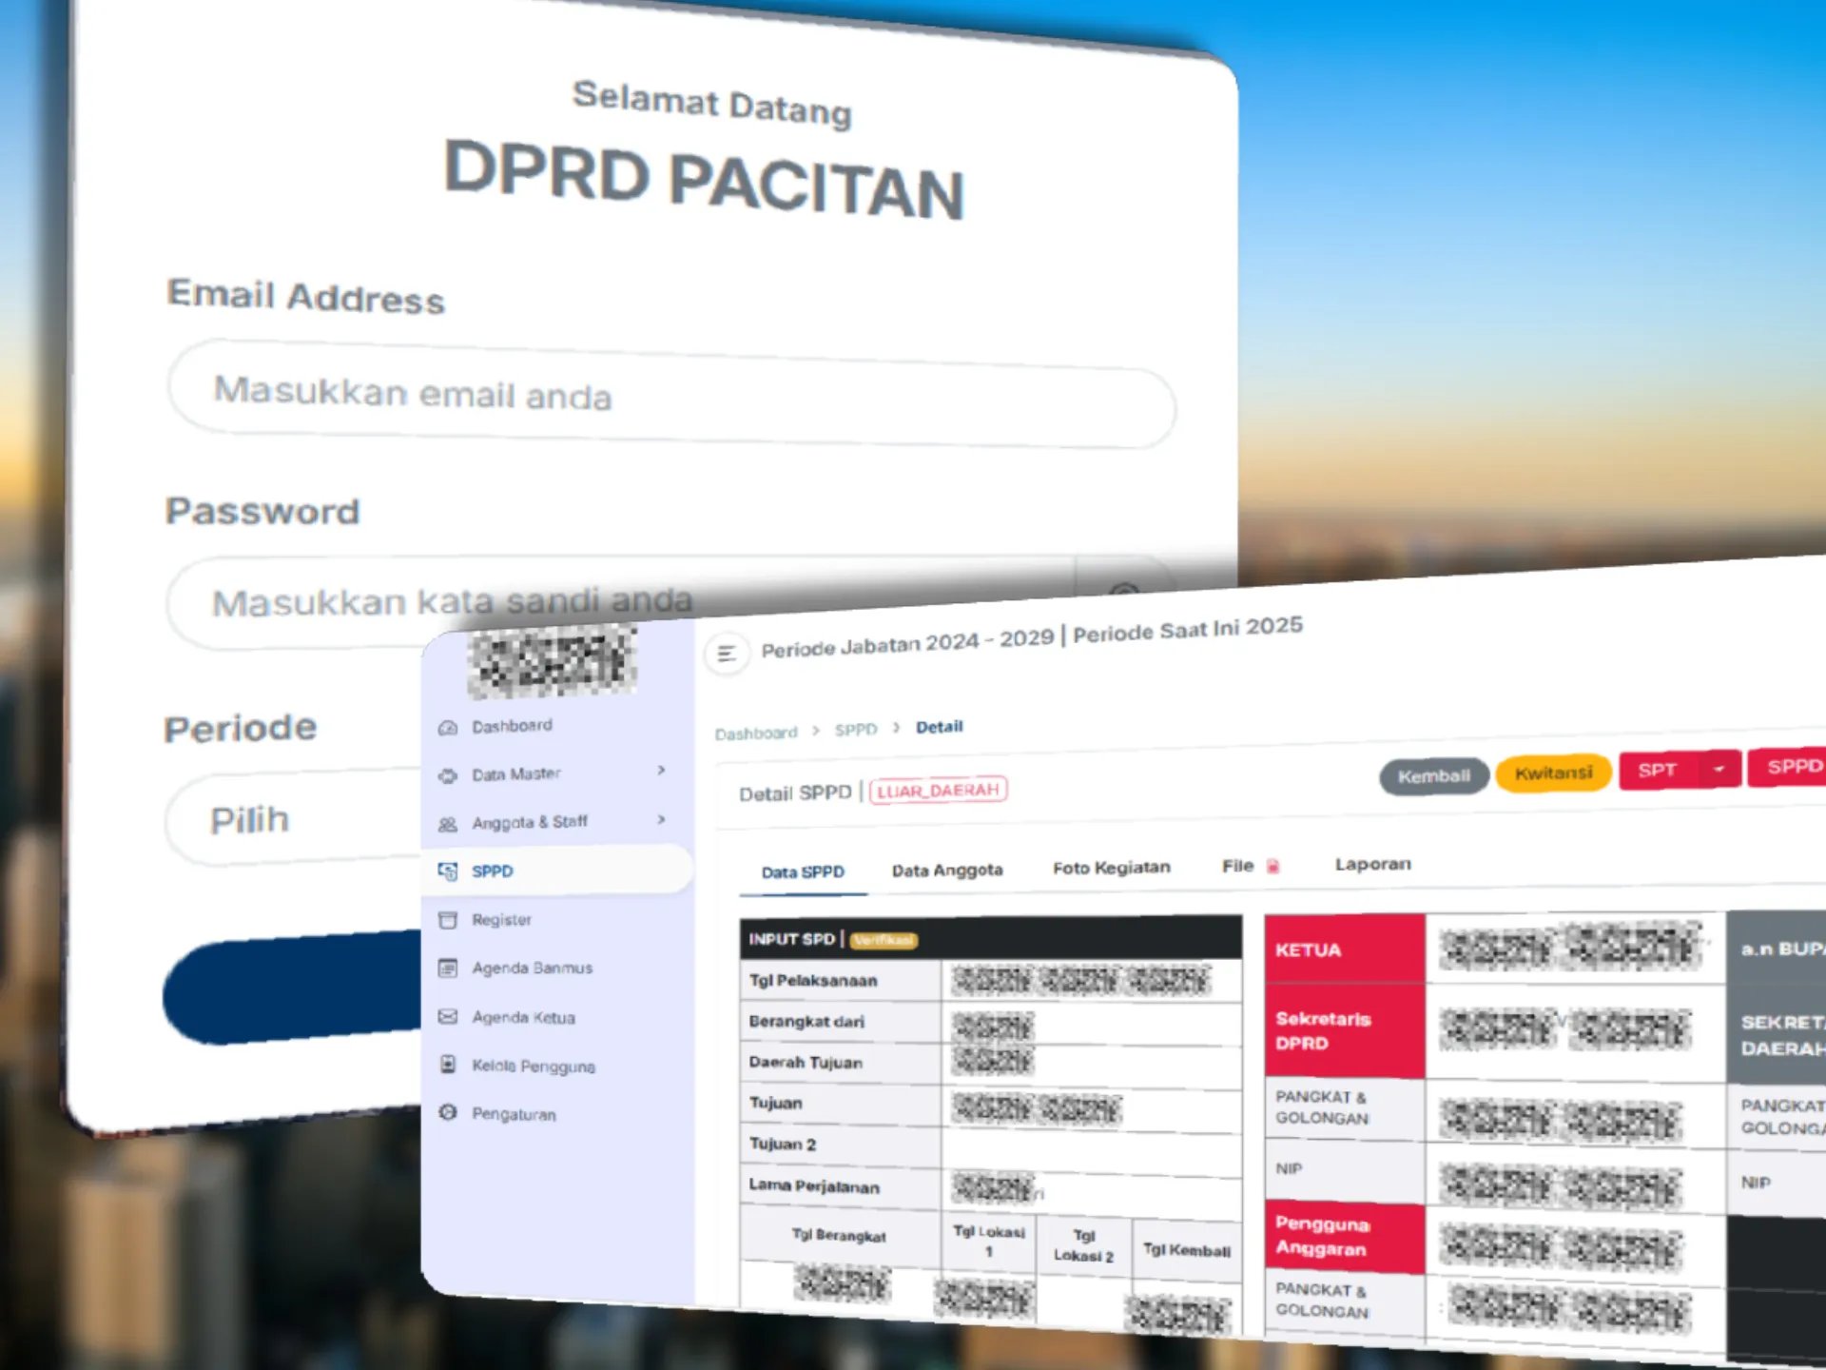Click the Kelola Pengguna icon
The image size is (1826, 1370).
tap(448, 1065)
